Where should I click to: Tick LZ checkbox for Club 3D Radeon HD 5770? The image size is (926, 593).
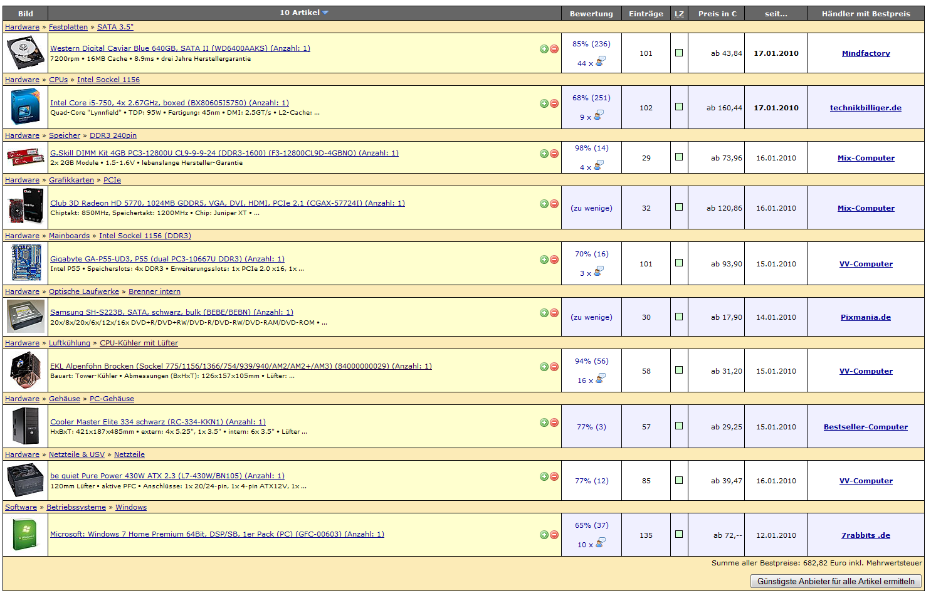click(x=679, y=207)
